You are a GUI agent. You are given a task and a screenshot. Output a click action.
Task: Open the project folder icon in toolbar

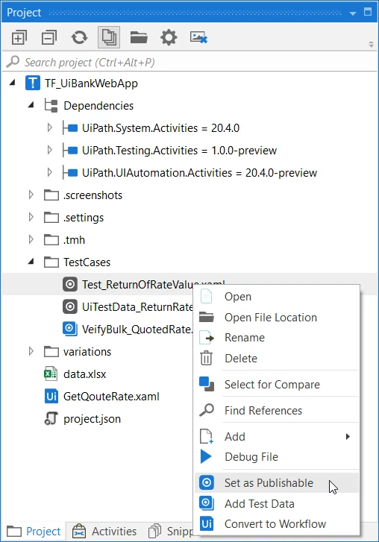click(x=139, y=37)
